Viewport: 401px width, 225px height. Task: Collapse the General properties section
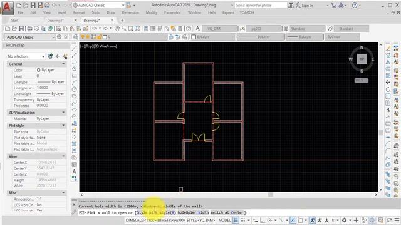63,64
